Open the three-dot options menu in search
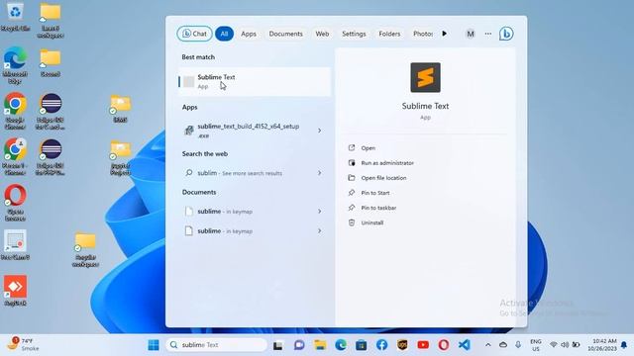 coord(488,34)
